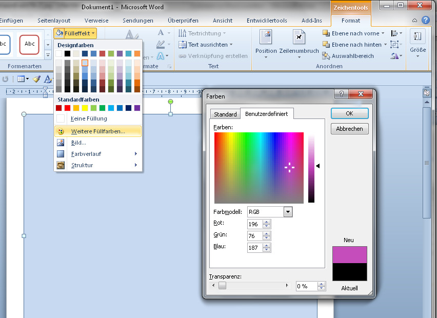
Task: Open the Farbmodell RGB dropdown
Action: click(288, 212)
